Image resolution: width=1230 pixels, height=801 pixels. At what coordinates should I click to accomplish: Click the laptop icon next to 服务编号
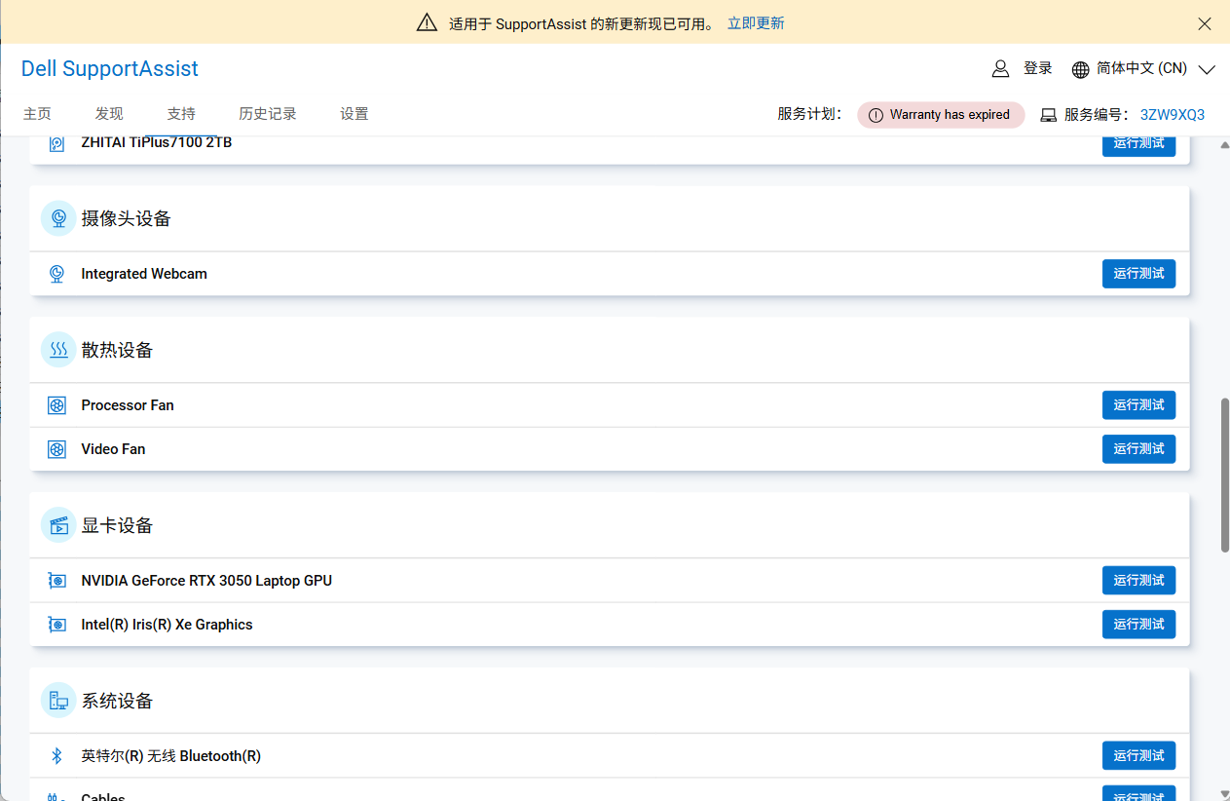click(x=1049, y=115)
